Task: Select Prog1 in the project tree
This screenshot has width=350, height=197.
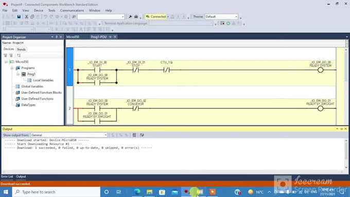Action: pos(31,74)
